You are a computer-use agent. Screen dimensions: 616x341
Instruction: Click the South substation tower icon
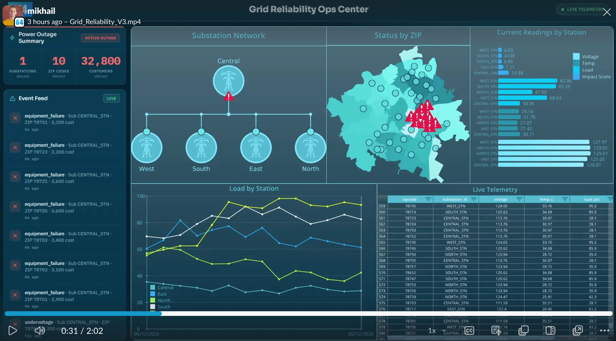point(201,148)
